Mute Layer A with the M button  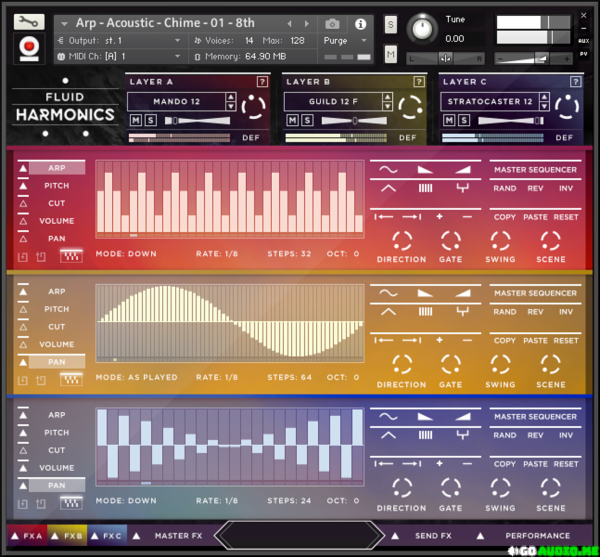coord(135,121)
